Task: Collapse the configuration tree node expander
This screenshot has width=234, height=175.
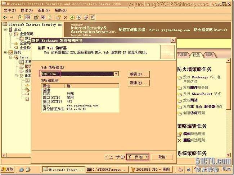Action: pyautogui.click(x=16, y=76)
